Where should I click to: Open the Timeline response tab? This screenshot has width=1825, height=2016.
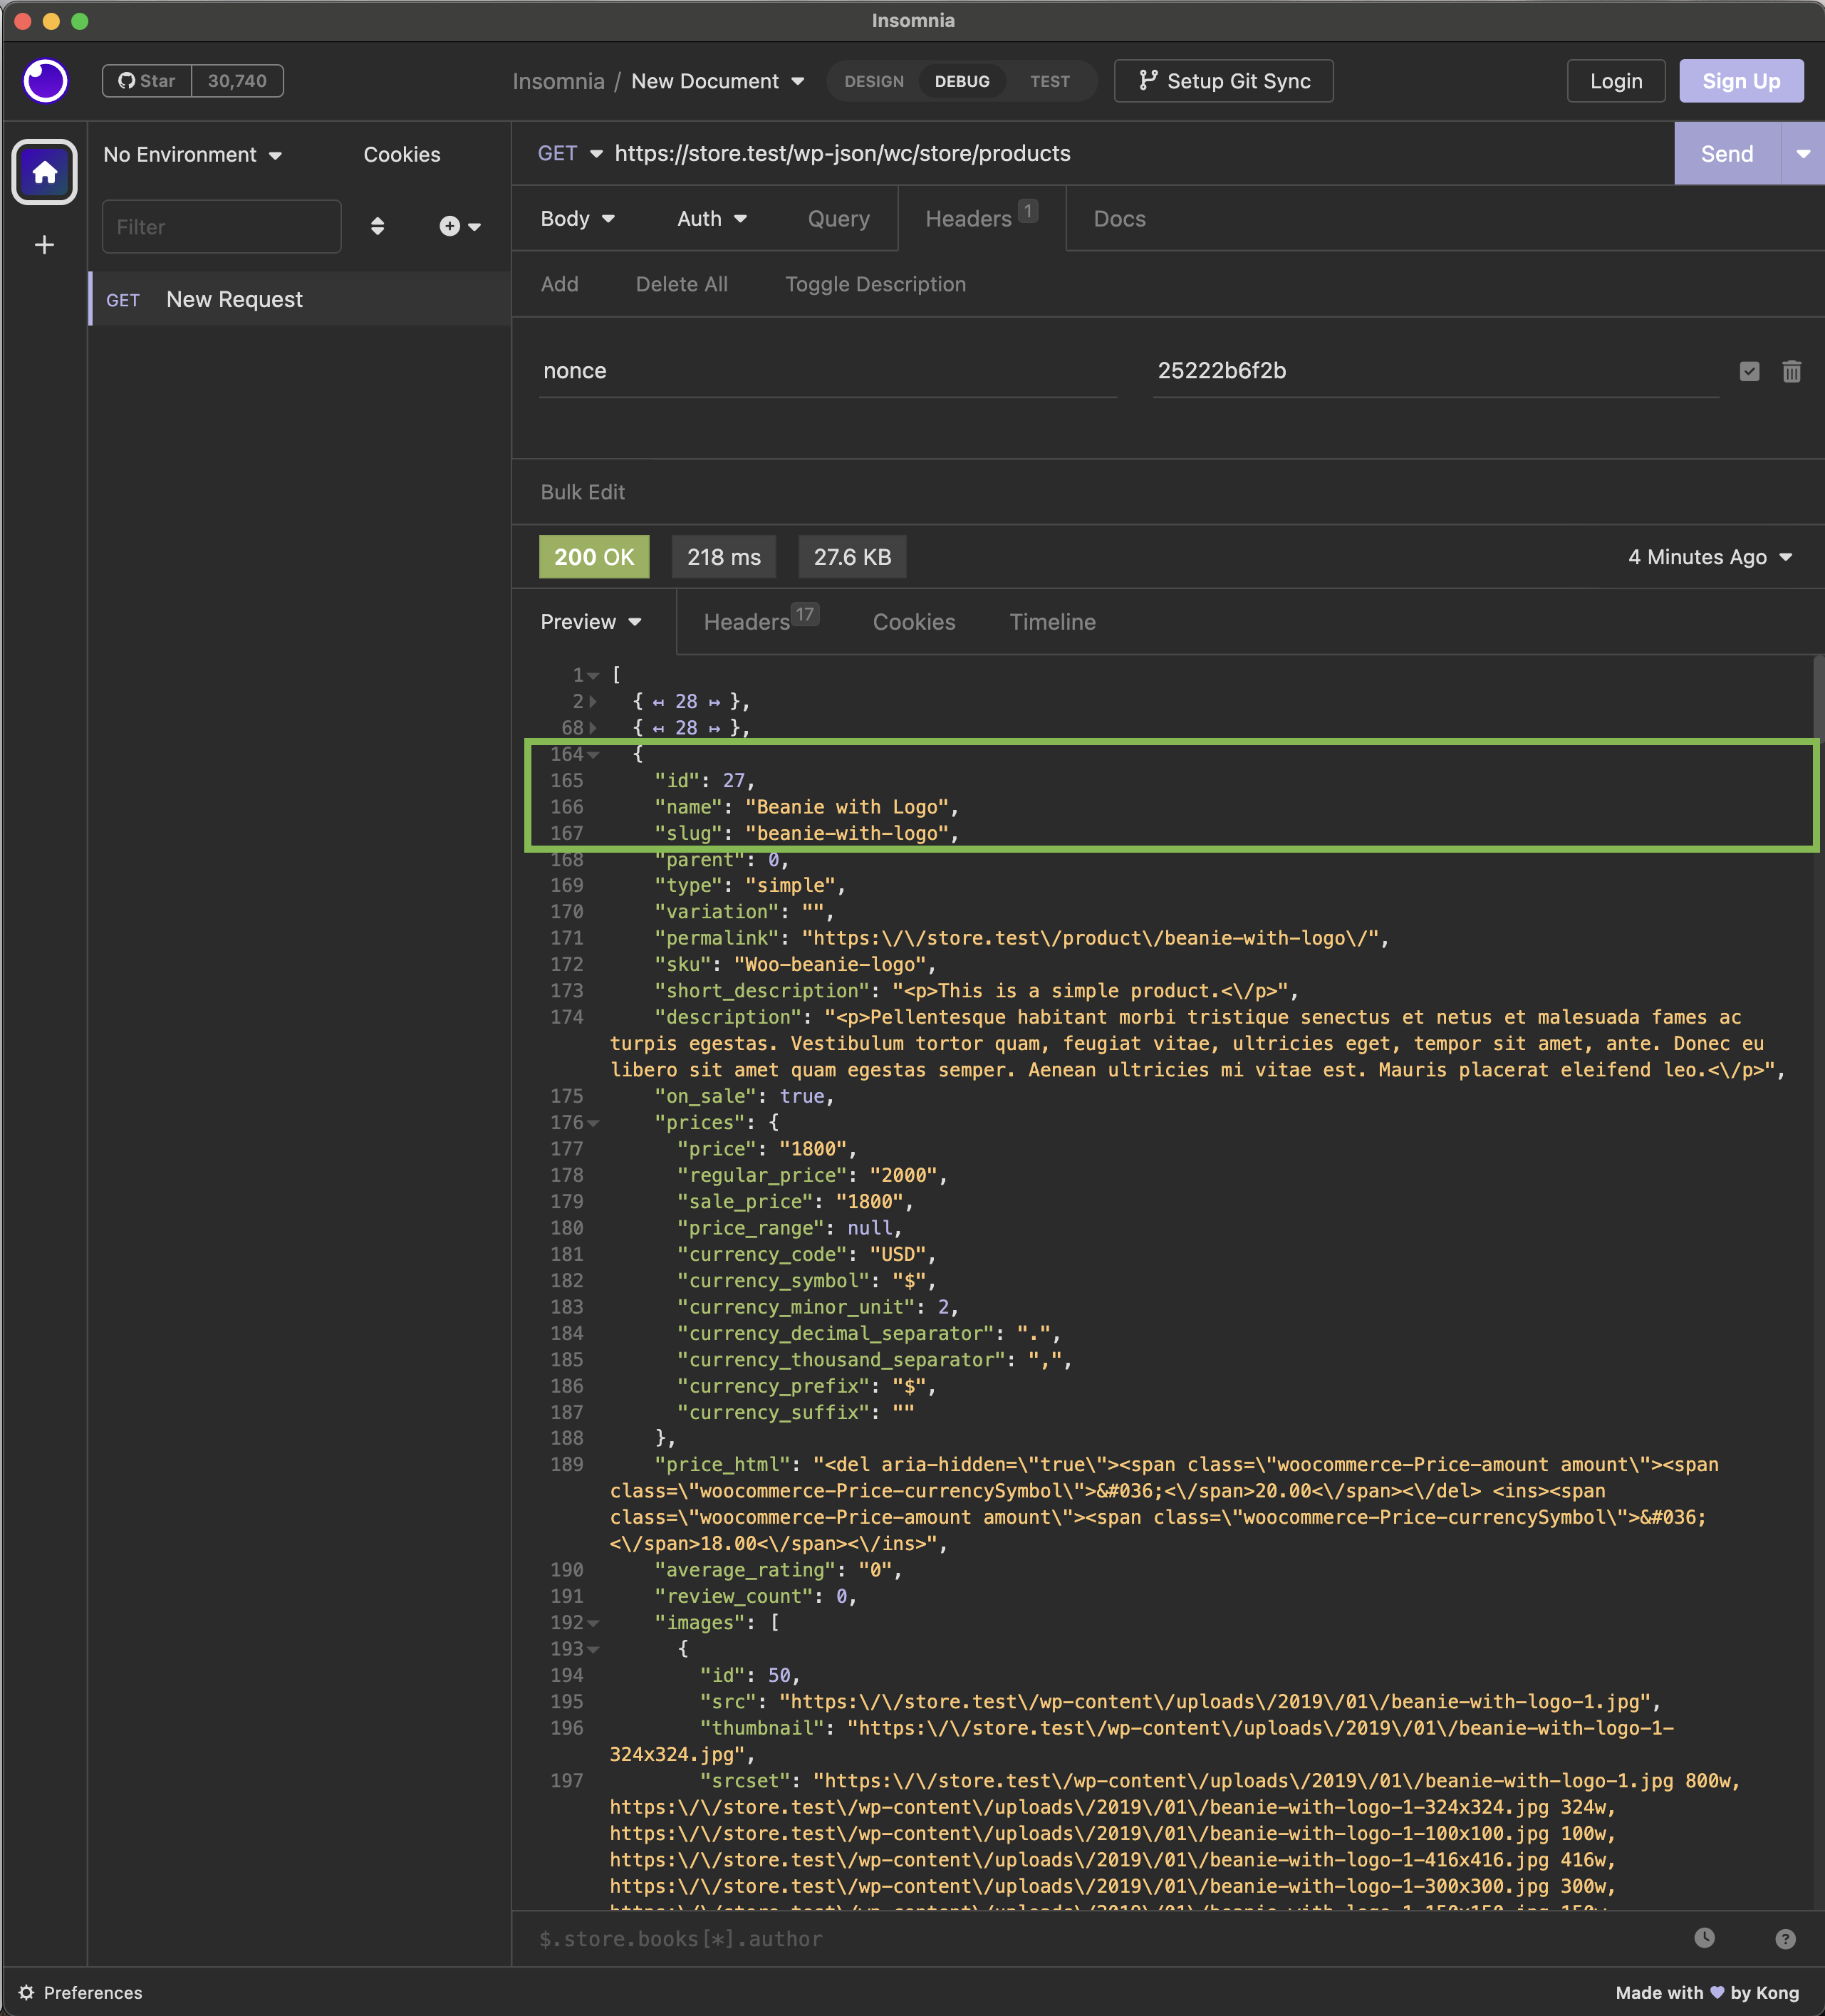click(1052, 621)
